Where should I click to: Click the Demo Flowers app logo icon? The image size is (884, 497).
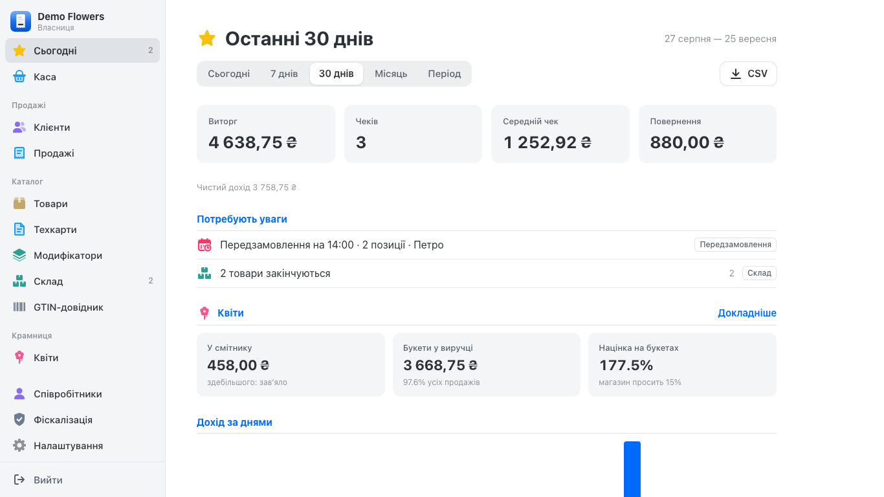pyautogui.click(x=21, y=21)
